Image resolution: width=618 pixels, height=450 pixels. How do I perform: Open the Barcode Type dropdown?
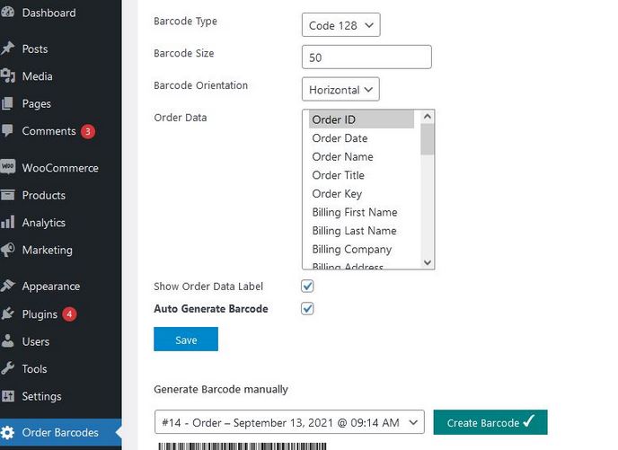click(341, 25)
